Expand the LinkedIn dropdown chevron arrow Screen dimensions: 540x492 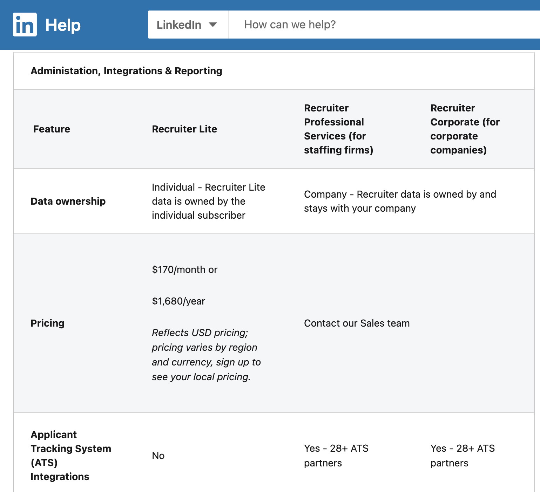212,25
